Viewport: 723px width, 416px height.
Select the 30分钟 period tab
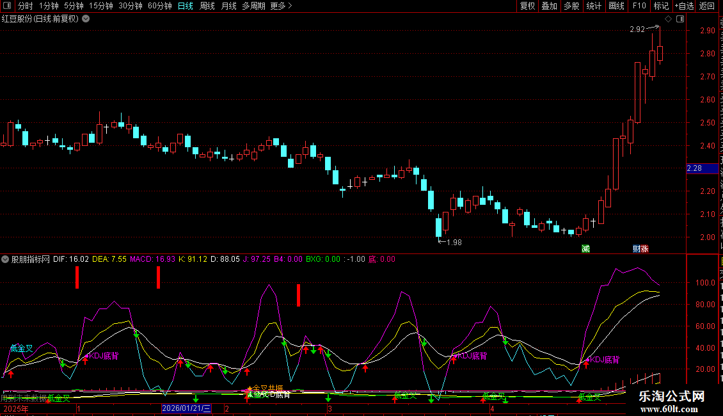coord(131,6)
